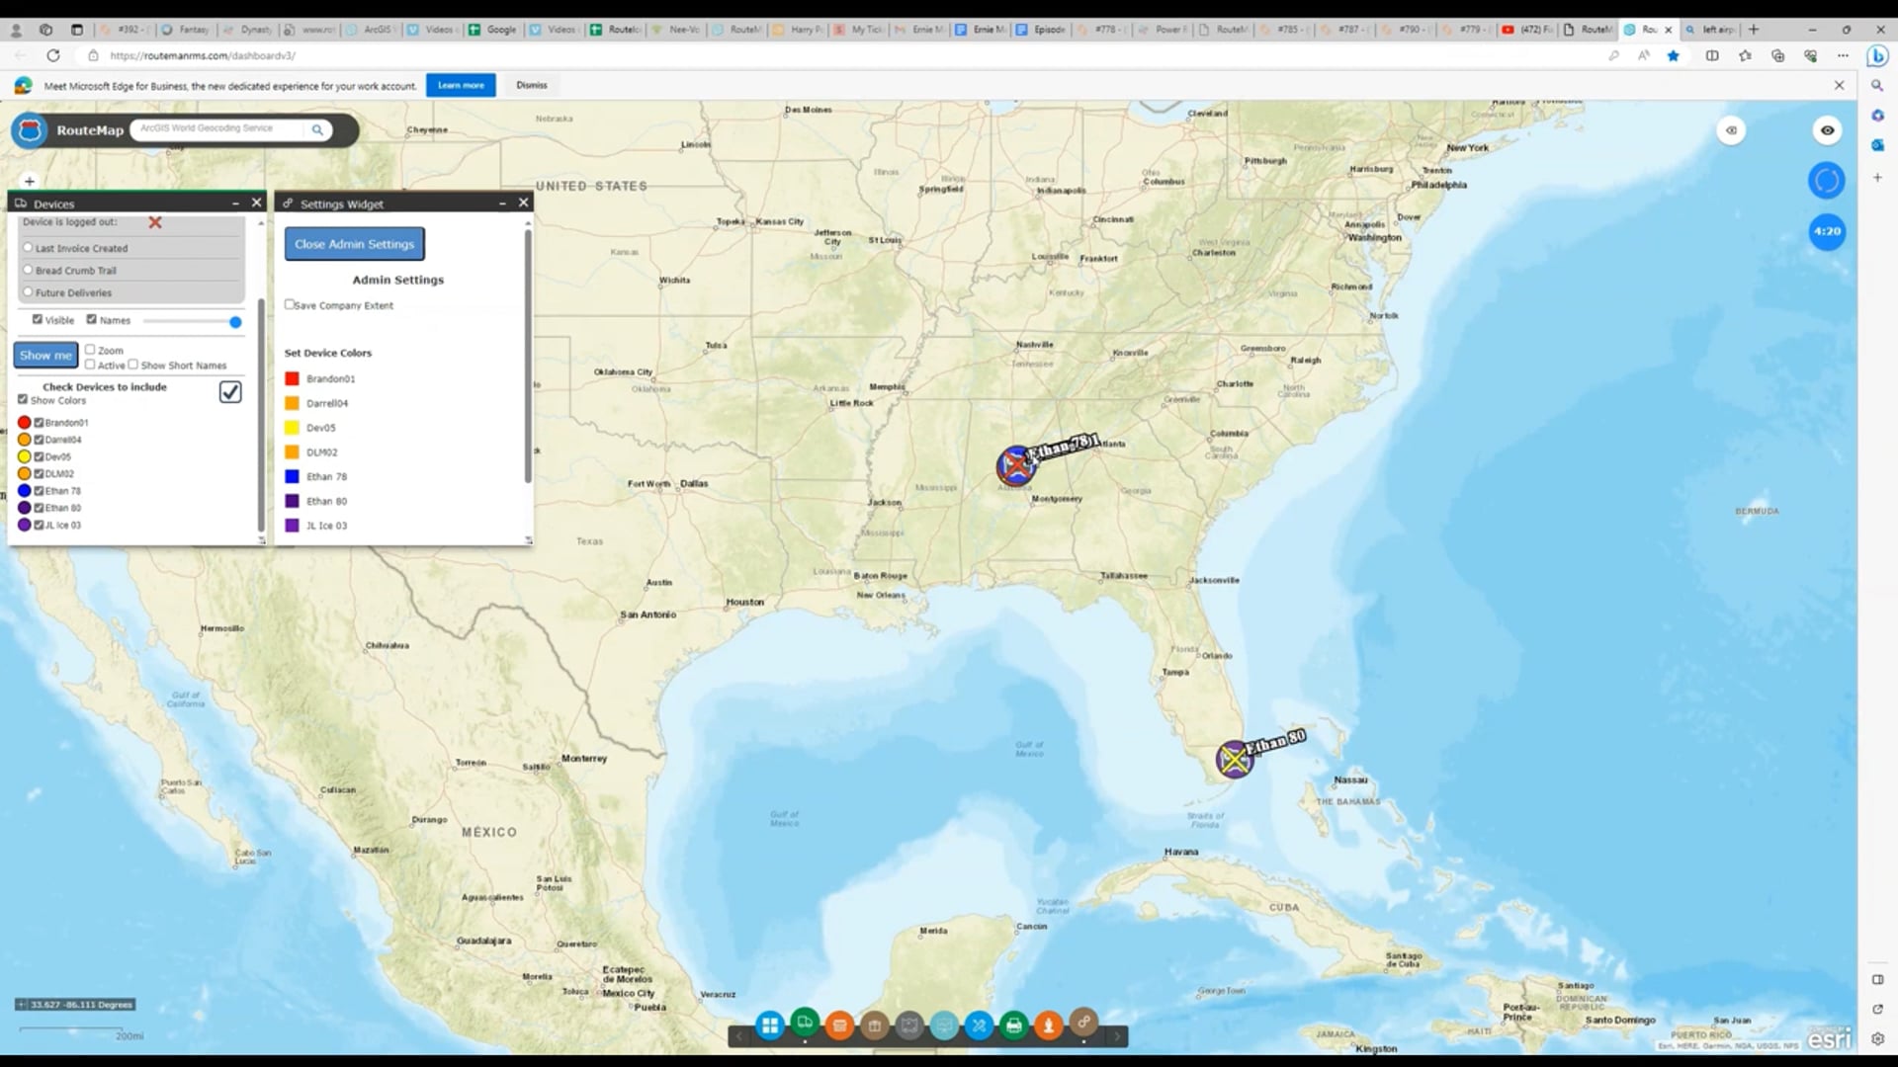
Task: Click the Close Admin Settings button
Action: (355, 244)
